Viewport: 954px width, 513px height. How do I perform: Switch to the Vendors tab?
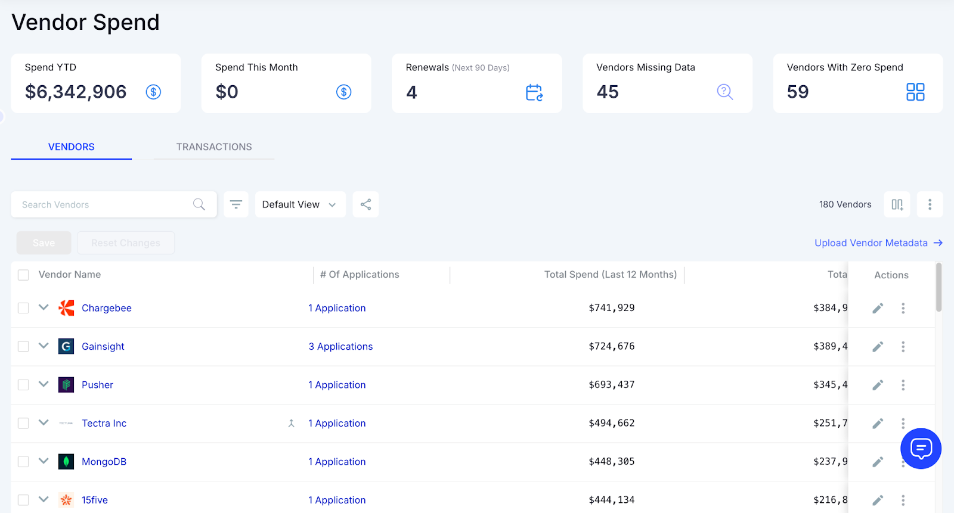pos(72,147)
